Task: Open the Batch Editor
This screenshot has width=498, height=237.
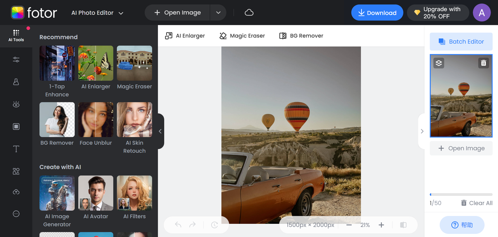Action: (x=461, y=42)
